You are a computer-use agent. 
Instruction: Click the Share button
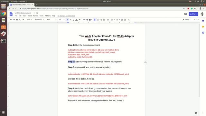(193, 14)
